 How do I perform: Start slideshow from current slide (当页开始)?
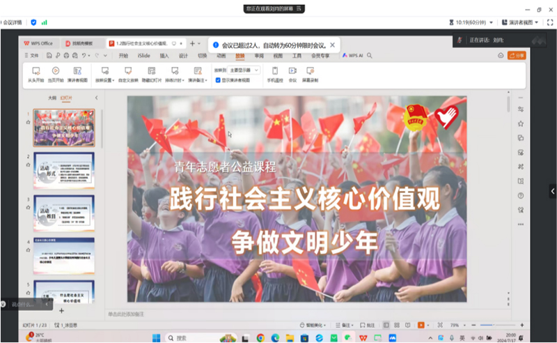click(x=56, y=75)
